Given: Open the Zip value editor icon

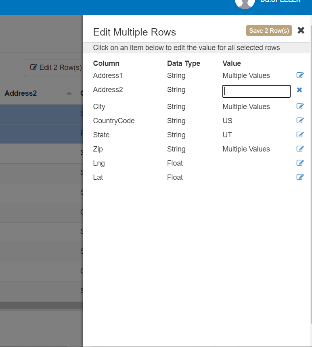Looking at the screenshot, I should pyautogui.click(x=300, y=149).
